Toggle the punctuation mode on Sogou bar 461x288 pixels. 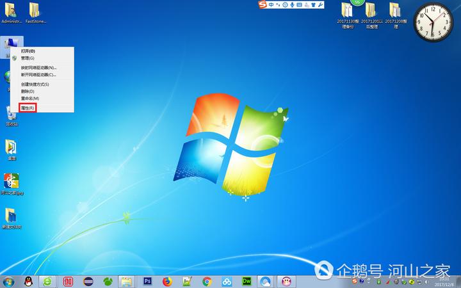[278, 4]
